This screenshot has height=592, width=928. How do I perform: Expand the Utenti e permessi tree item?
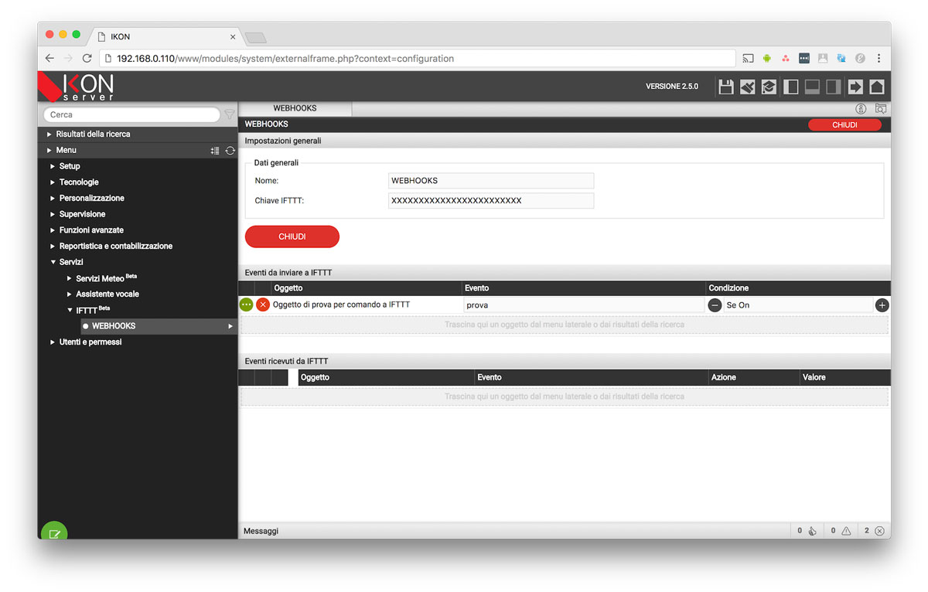pyautogui.click(x=53, y=342)
